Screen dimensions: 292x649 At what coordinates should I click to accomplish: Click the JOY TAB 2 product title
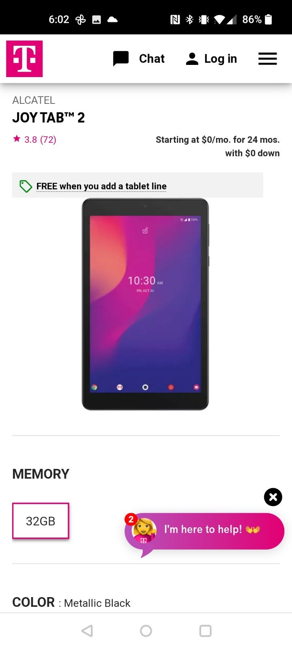coord(49,118)
